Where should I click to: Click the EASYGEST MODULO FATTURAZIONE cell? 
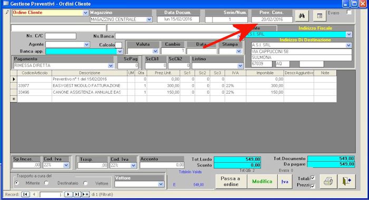coord(90,86)
